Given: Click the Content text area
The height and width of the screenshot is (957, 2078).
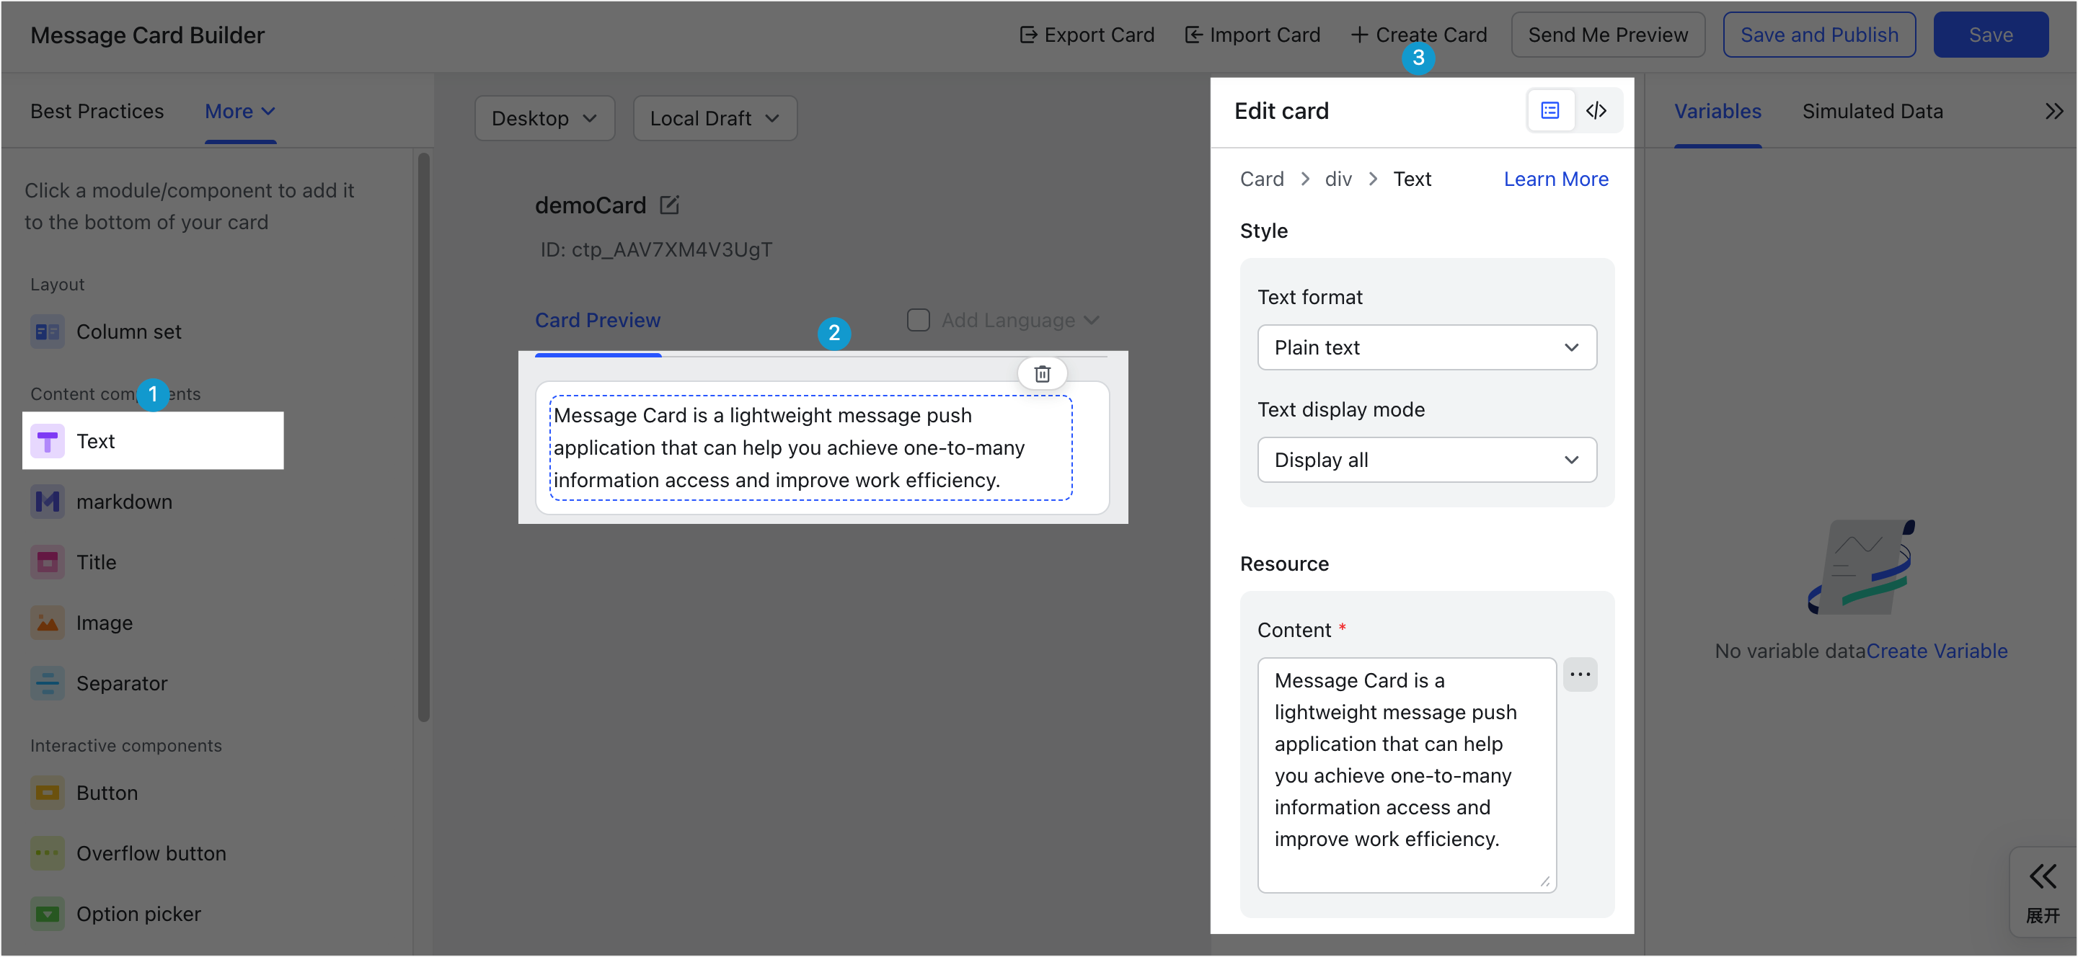Looking at the screenshot, I should tap(1406, 775).
